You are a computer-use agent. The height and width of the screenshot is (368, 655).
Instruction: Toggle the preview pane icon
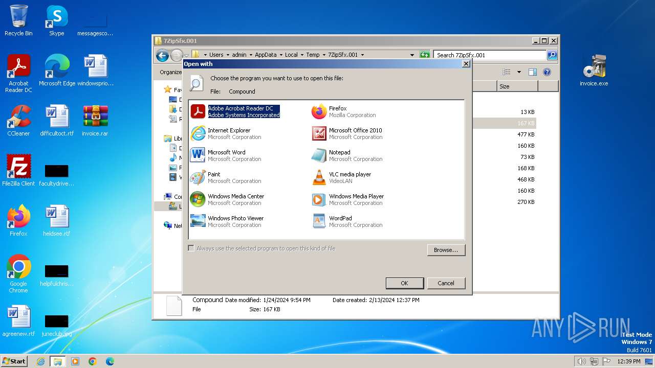533,72
